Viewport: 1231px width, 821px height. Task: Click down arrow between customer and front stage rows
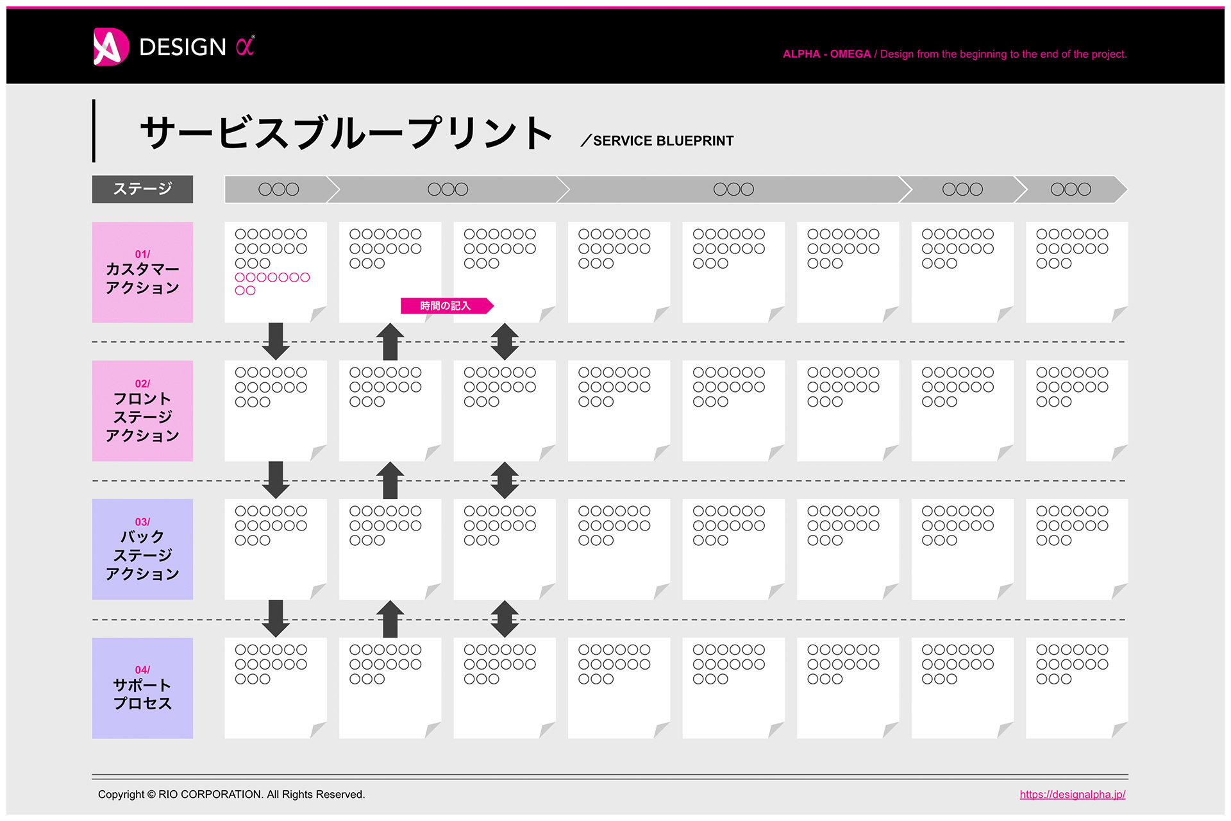click(x=276, y=341)
